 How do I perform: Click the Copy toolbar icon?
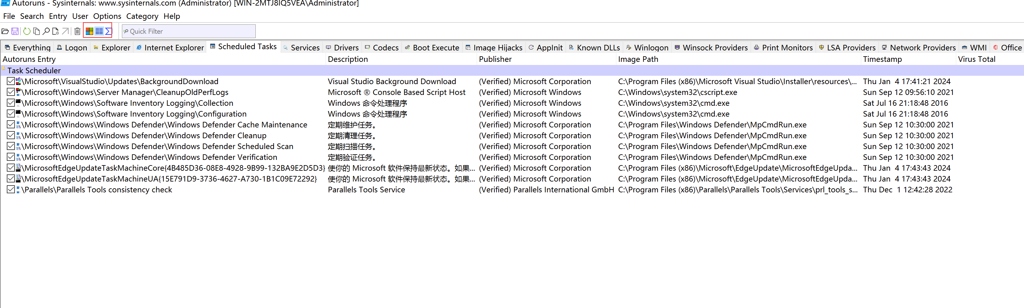(x=36, y=31)
